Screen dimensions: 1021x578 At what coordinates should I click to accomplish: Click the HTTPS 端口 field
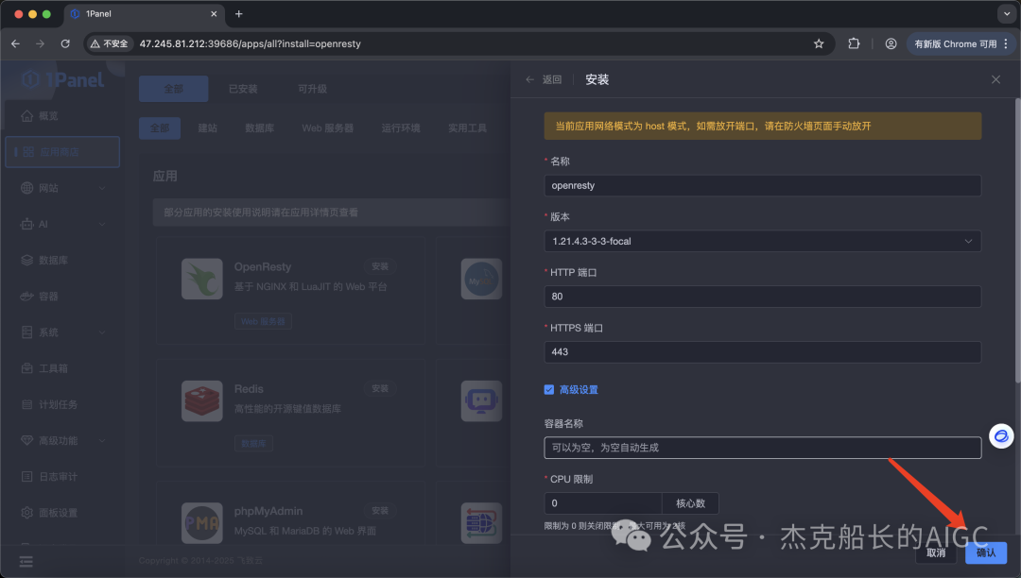(x=763, y=351)
